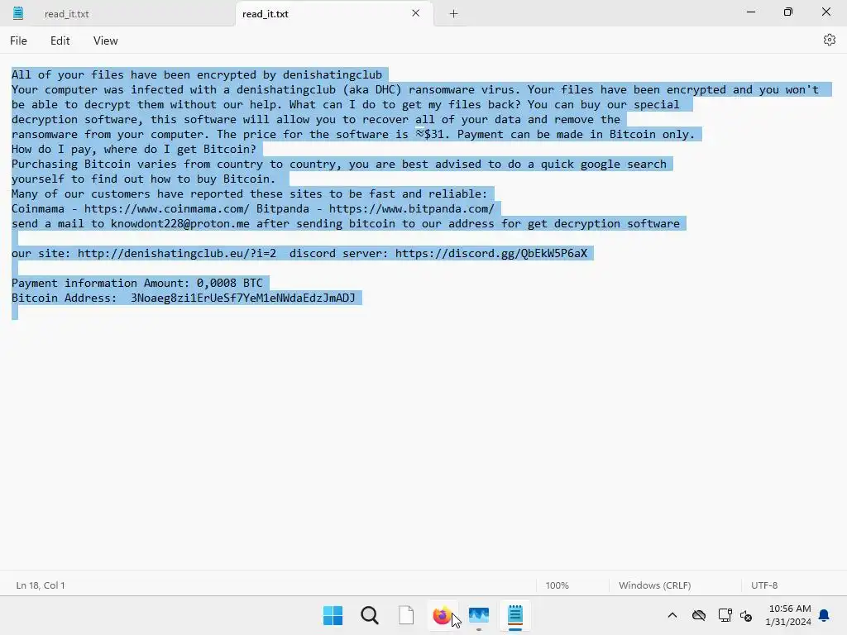Viewport: 847px width, 635px height.
Task: Click Notepad icon in taskbar
Action: 515,615
